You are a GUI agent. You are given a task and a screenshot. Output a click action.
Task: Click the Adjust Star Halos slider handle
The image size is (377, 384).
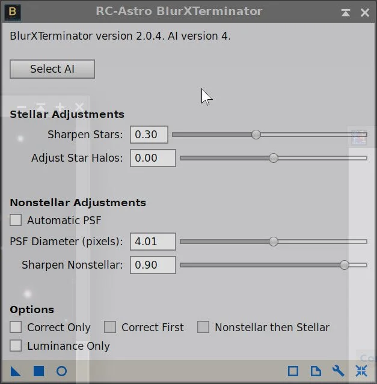(274, 158)
